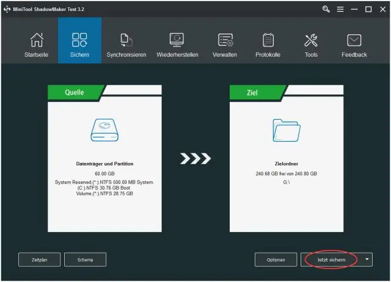
Task: Click the key register icon in title bar
Action: tap(326, 9)
